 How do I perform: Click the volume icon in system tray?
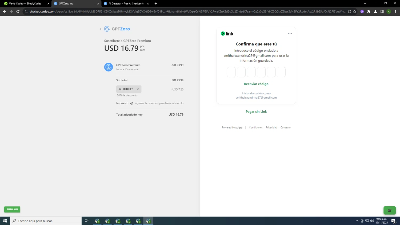click(372, 221)
